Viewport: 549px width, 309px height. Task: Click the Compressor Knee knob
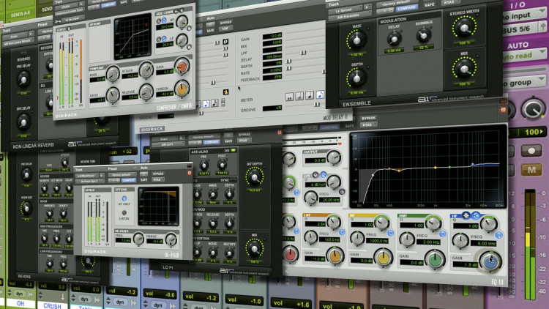pyautogui.click(x=113, y=73)
